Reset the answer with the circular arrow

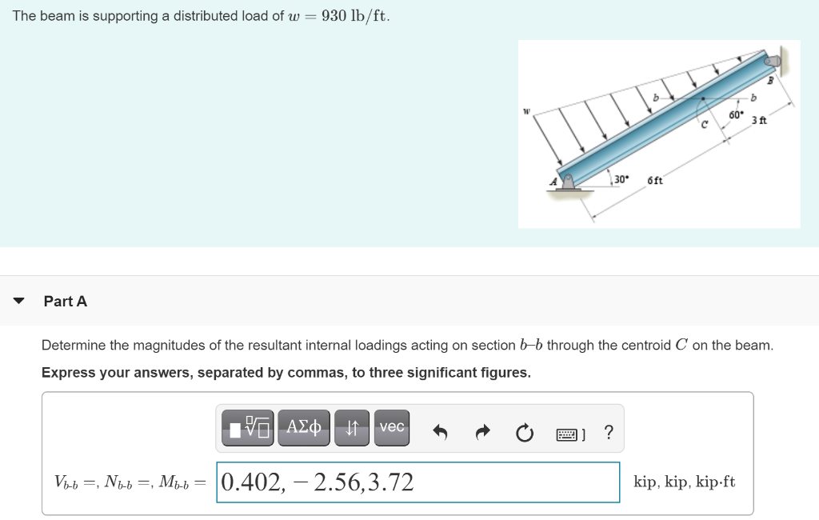(x=524, y=432)
